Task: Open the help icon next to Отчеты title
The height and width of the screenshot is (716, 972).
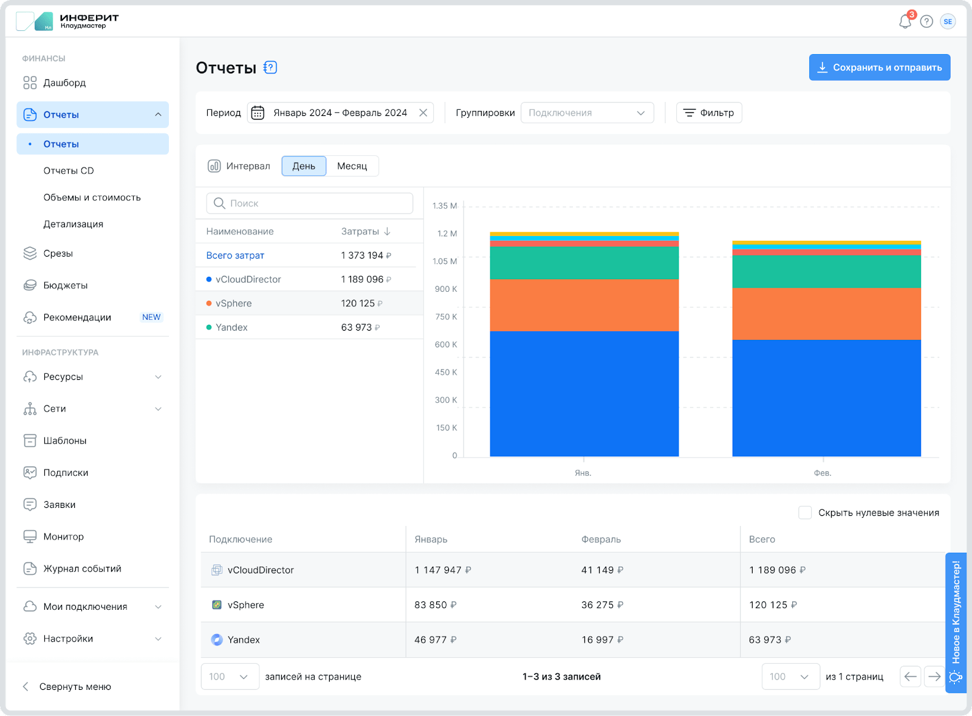Action: (270, 67)
